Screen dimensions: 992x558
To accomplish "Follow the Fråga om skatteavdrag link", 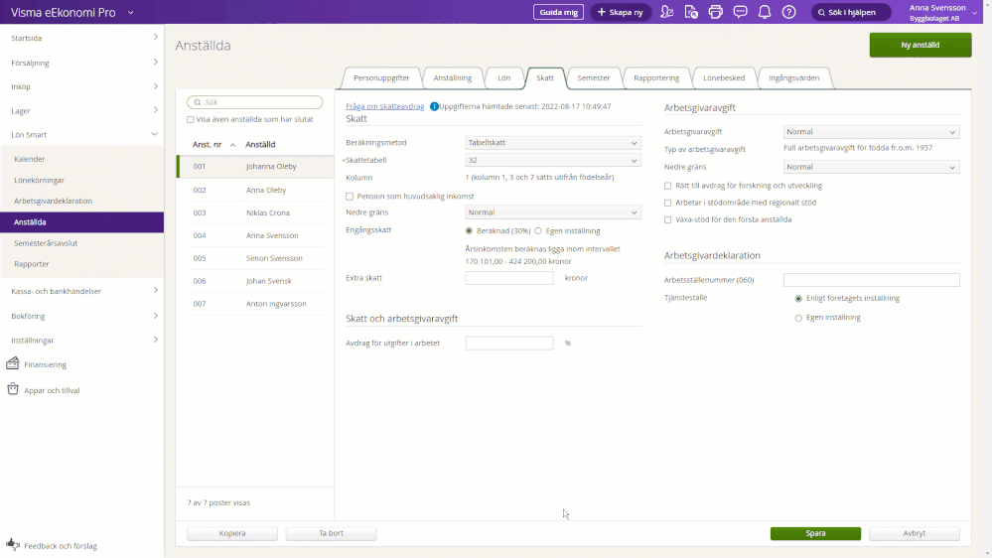I will click(385, 106).
